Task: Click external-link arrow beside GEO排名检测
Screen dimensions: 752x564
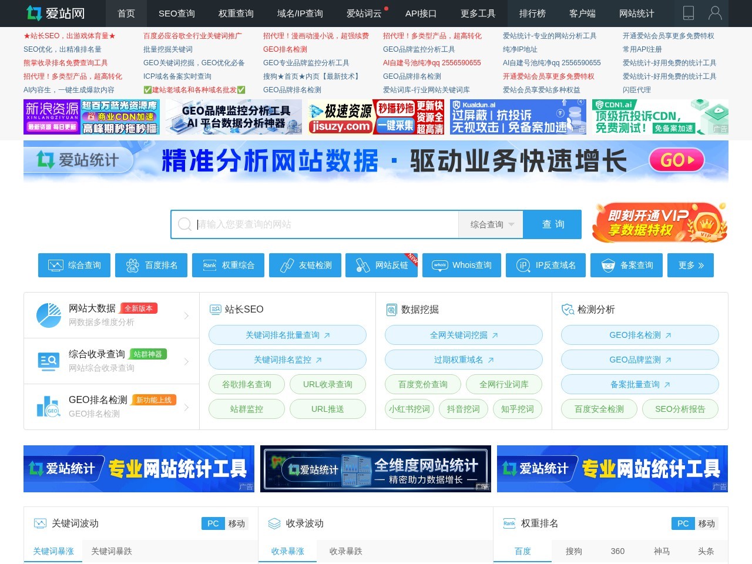Action: coord(668,335)
